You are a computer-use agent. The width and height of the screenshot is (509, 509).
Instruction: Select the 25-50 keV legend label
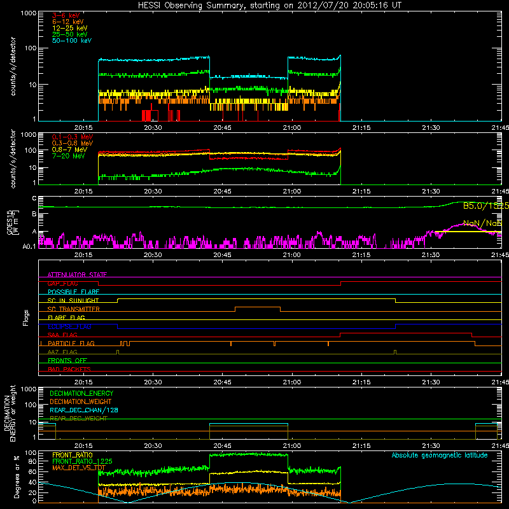point(70,34)
